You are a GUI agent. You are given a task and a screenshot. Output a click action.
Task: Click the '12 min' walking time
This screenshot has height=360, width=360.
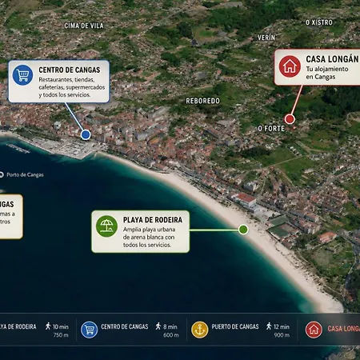click(x=282, y=326)
